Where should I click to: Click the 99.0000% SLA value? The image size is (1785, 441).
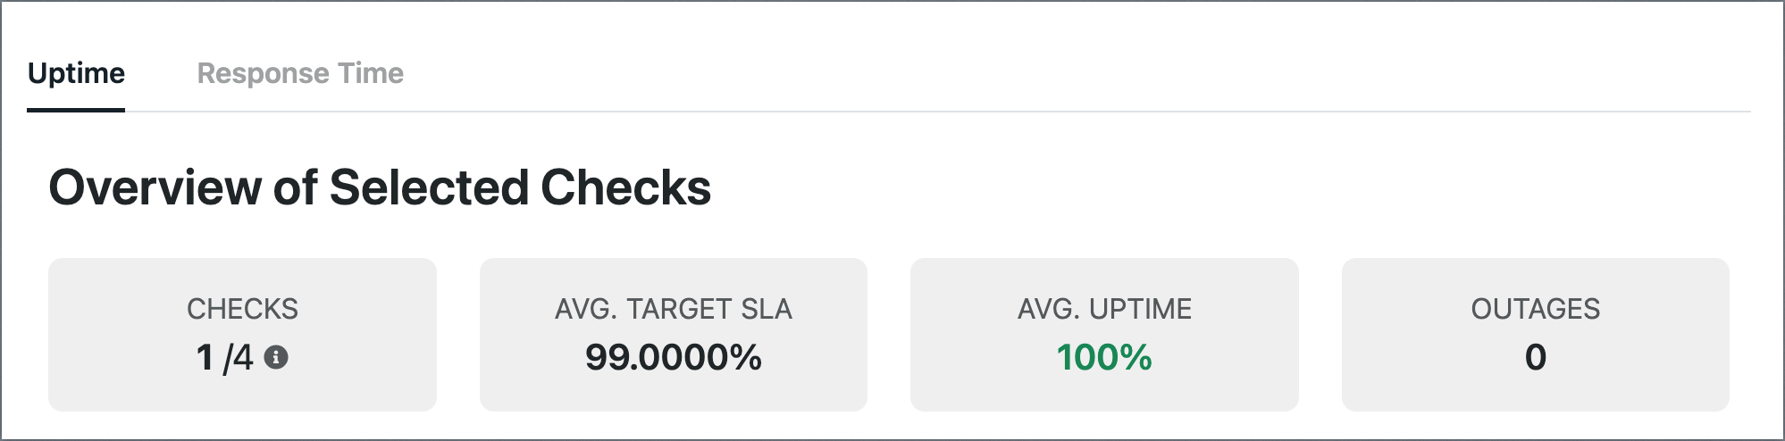click(x=674, y=357)
